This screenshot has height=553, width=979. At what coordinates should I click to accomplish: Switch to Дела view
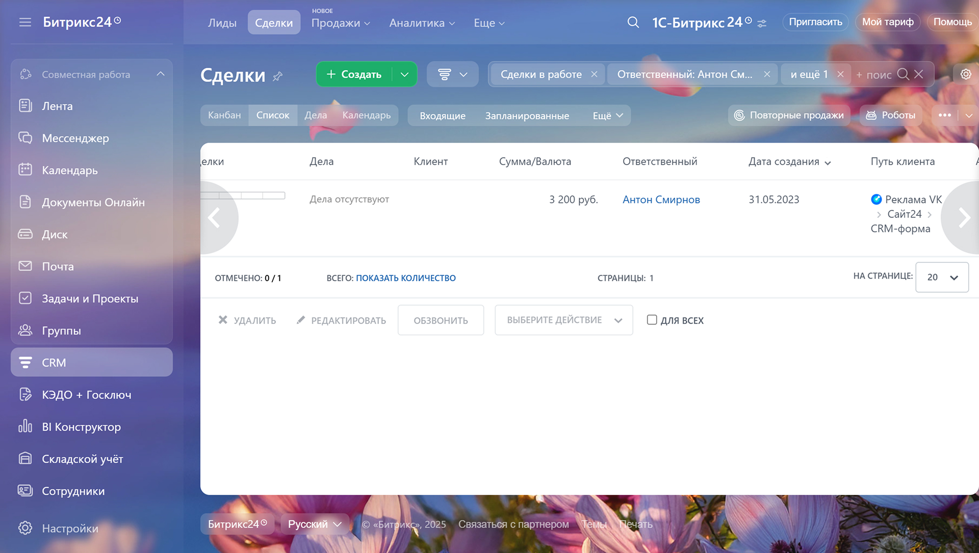316,115
